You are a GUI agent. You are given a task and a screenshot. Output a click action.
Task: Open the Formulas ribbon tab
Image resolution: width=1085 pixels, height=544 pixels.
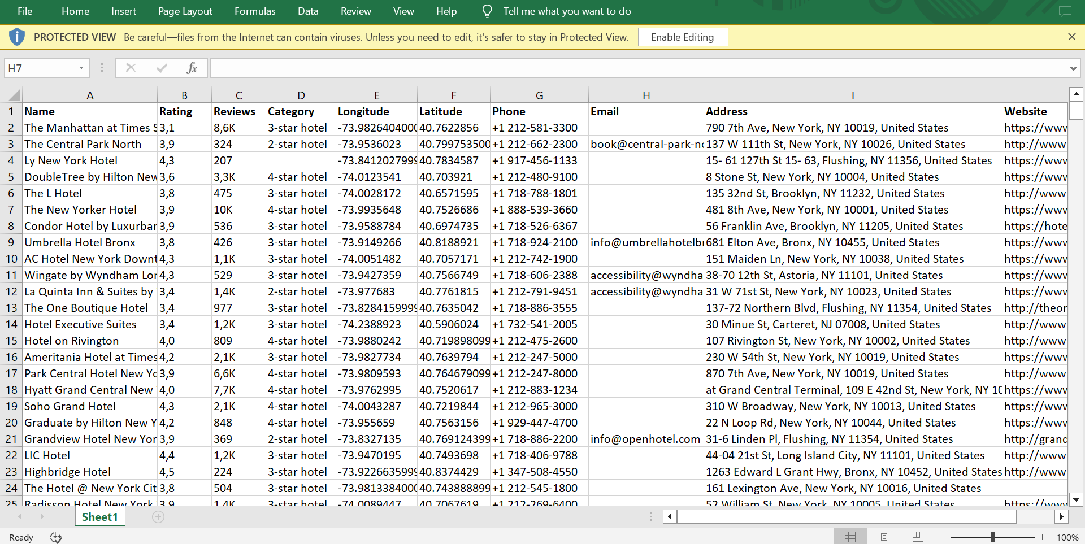(x=255, y=11)
